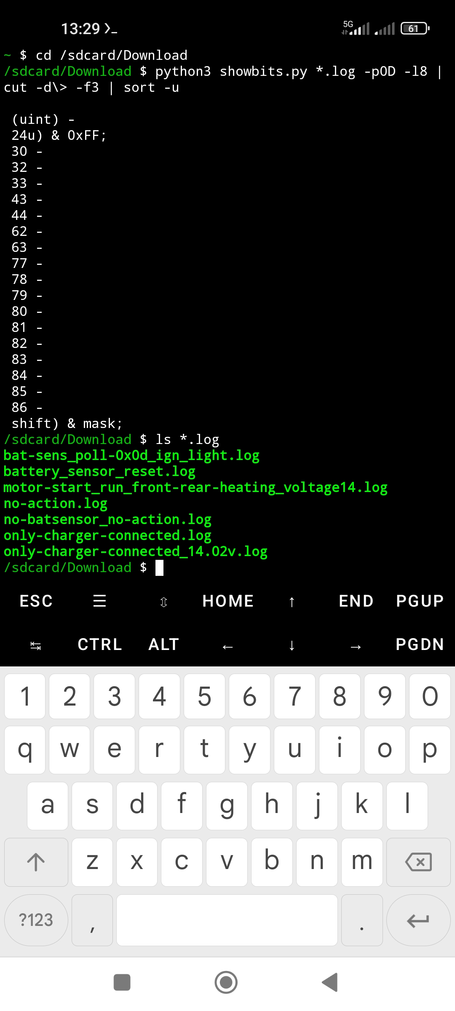The height and width of the screenshot is (1011, 455).
Task: Tap the END extra key
Action: click(x=356, y=601)
